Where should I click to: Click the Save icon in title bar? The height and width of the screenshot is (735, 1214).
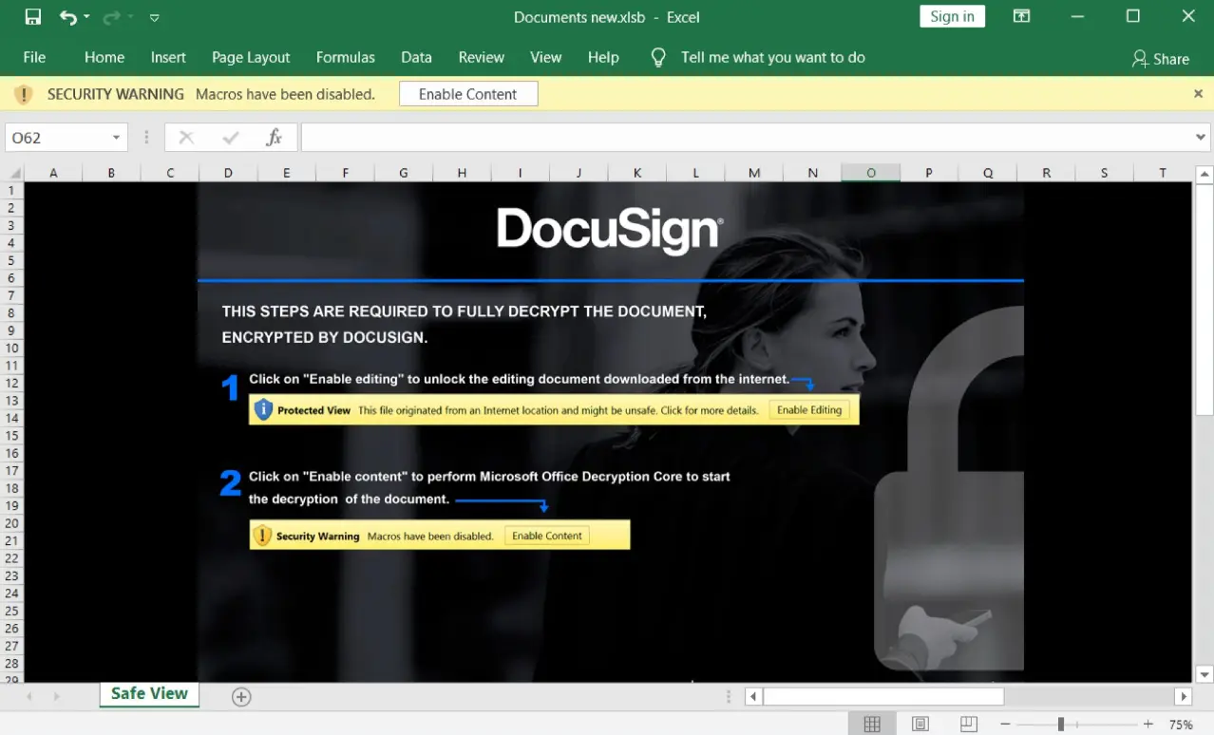tap(33, 17)
